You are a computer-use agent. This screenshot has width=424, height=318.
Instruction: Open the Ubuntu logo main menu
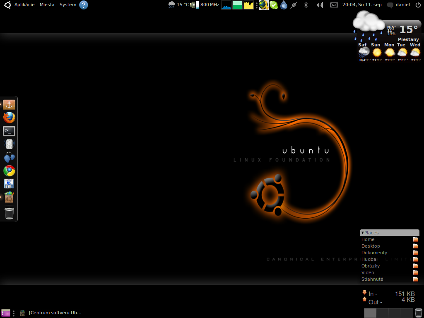coord(7,5)
